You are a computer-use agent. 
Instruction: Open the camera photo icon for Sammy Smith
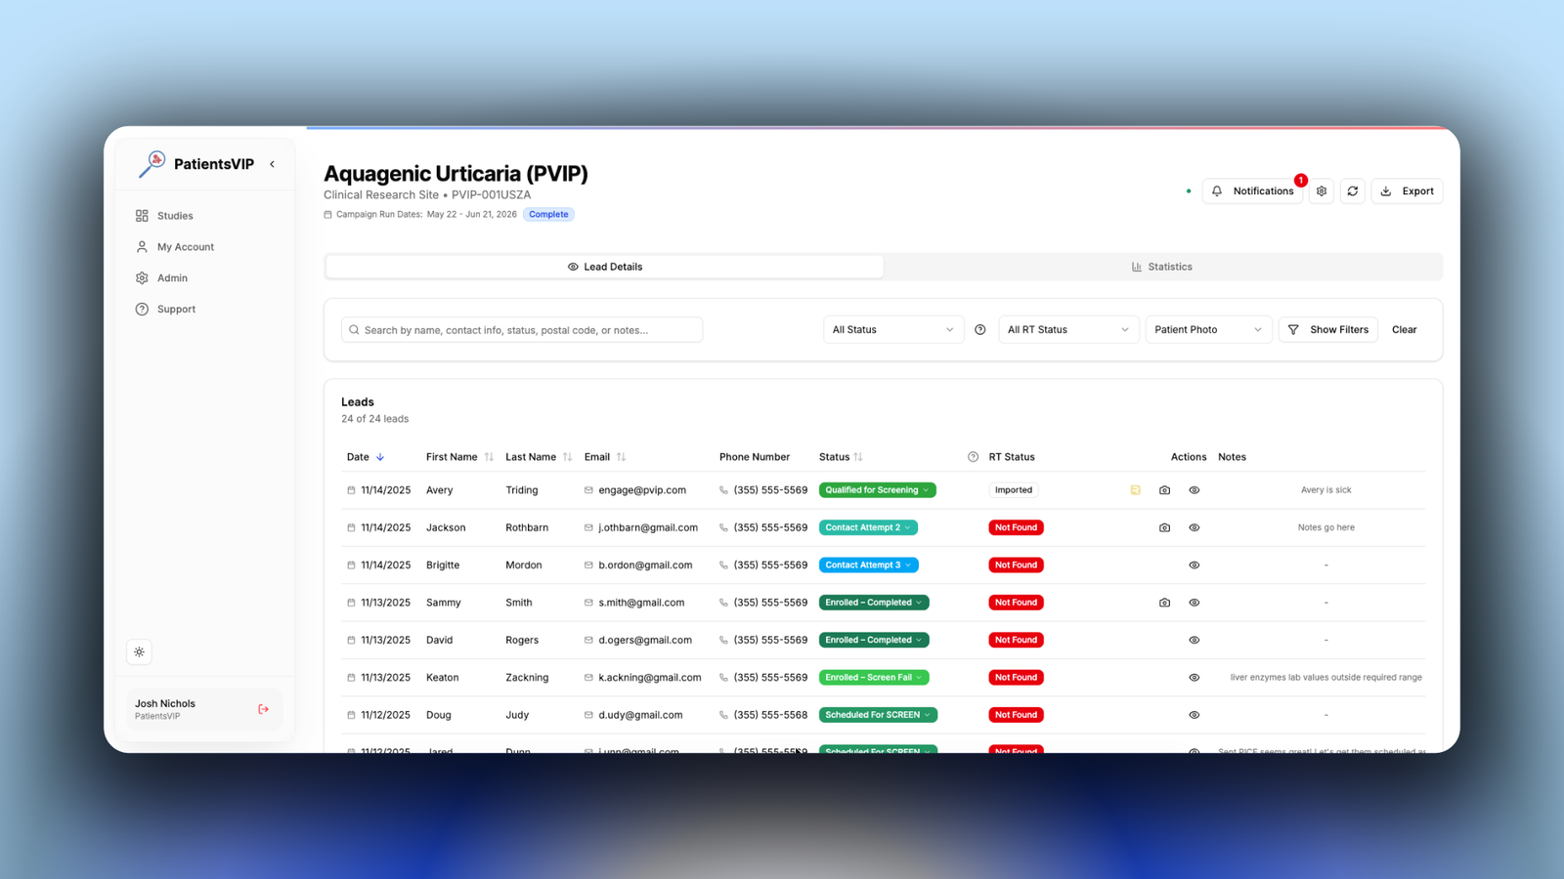pos(1164,603)
